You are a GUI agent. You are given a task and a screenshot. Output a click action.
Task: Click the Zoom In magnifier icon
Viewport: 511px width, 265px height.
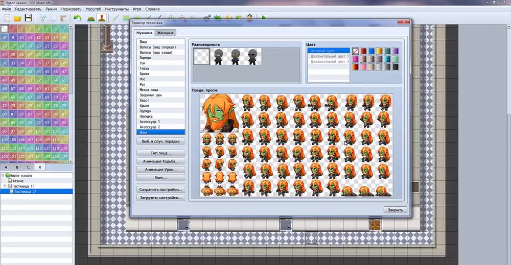click(171, 17)
